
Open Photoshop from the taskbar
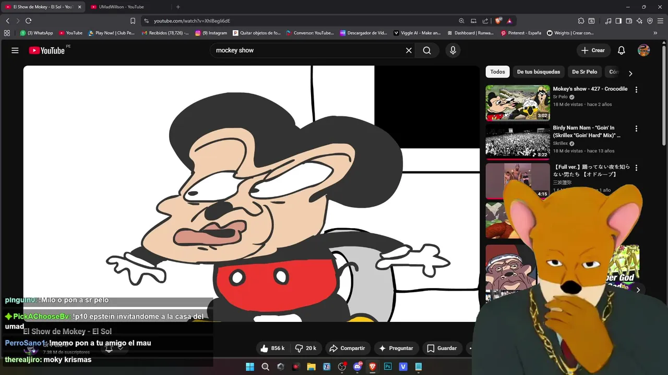click(388, 367)
